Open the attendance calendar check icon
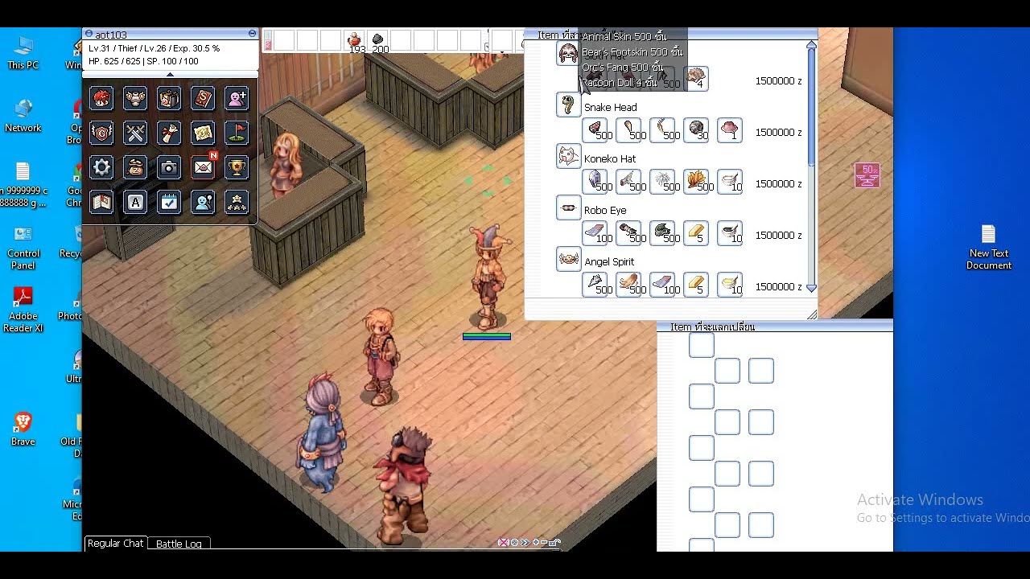Screen dimensions: 1030x579 [169, 203]
